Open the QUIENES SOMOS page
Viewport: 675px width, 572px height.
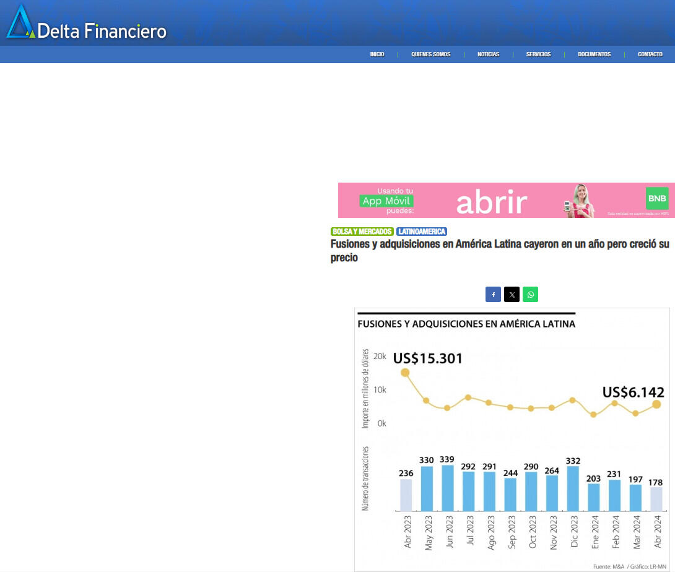[x=430, y=54]
